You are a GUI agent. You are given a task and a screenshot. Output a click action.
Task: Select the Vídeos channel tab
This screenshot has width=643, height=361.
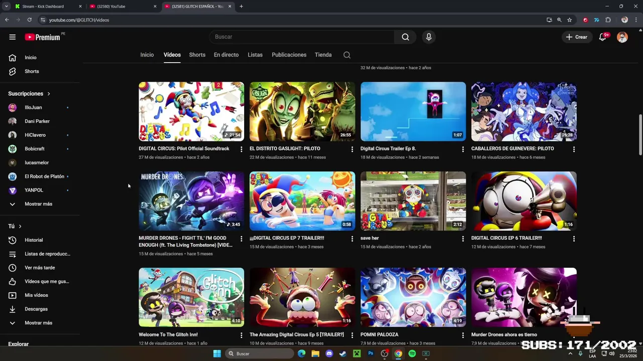click(x=172, y=55)
